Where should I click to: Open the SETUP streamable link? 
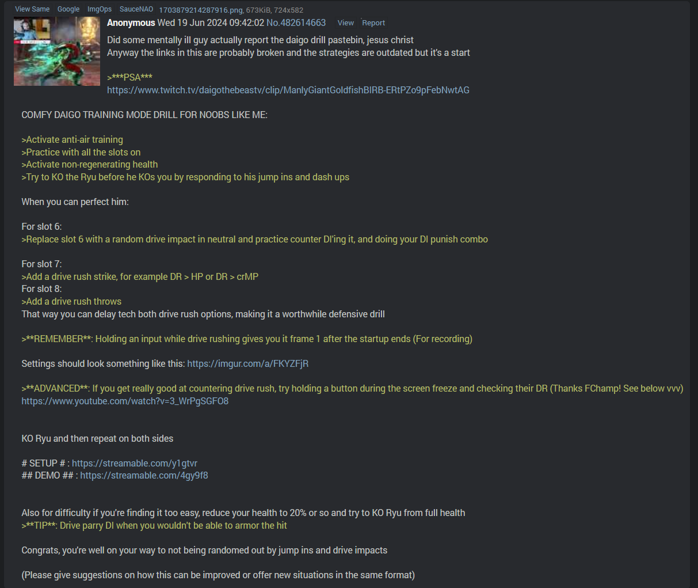tap(135, 463)
